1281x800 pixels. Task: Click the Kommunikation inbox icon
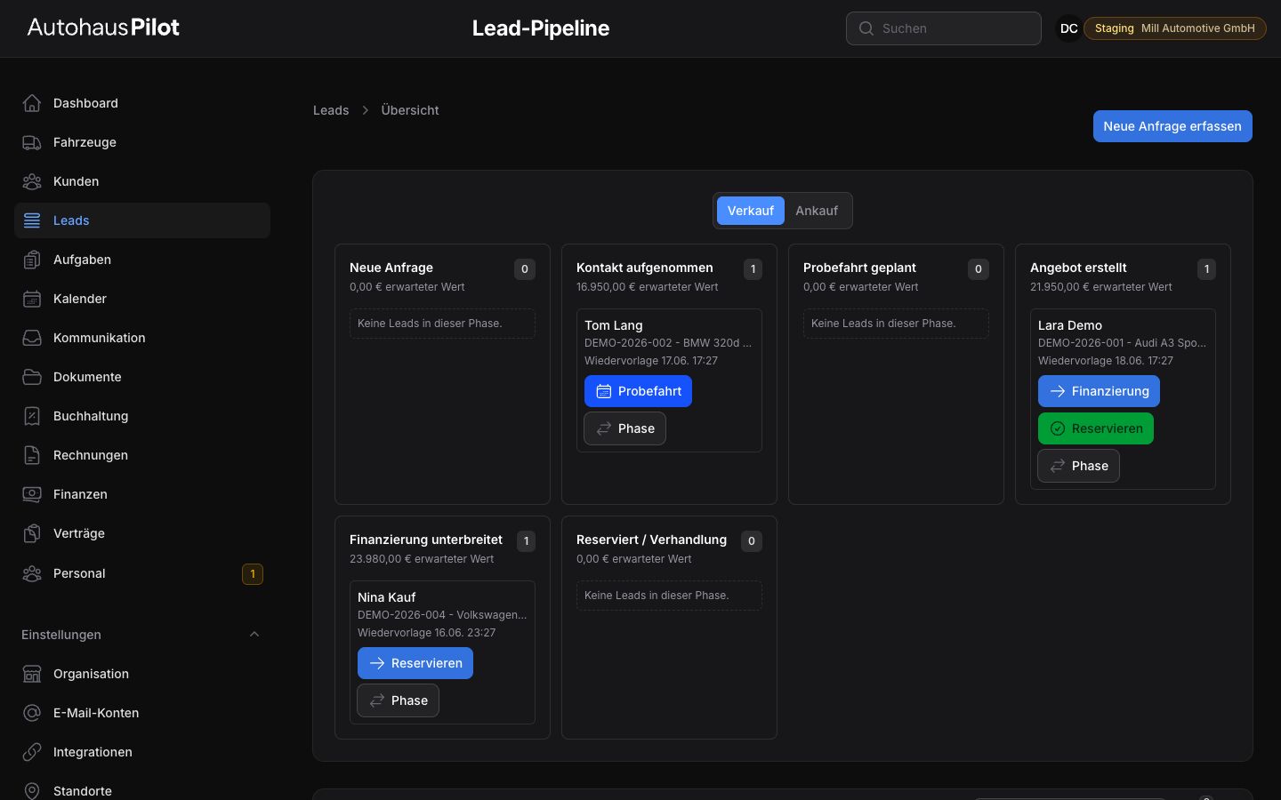pos(32,338)
